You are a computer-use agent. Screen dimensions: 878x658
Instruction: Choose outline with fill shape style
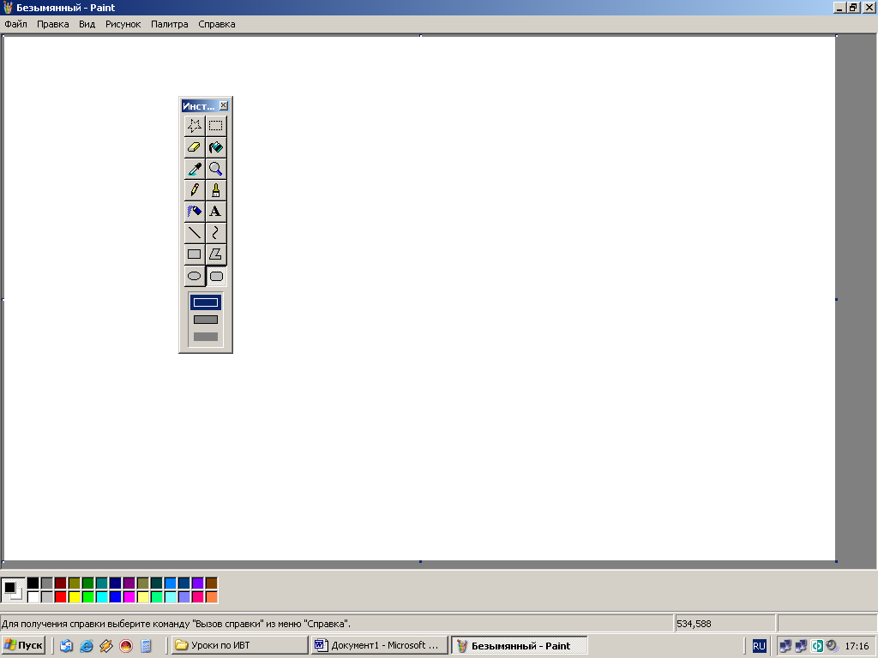click(206, 320)
